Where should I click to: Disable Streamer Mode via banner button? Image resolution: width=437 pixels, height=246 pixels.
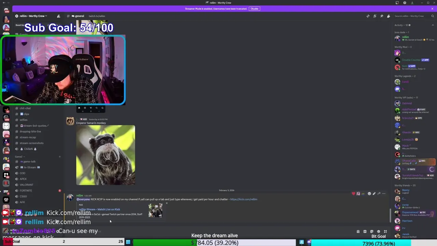click(x=254, y=9)
